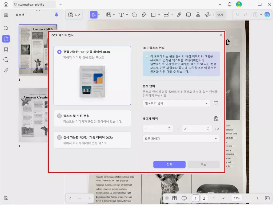Open the search magnifier in sidebar

pyautogui.click(x=6, y=28)
